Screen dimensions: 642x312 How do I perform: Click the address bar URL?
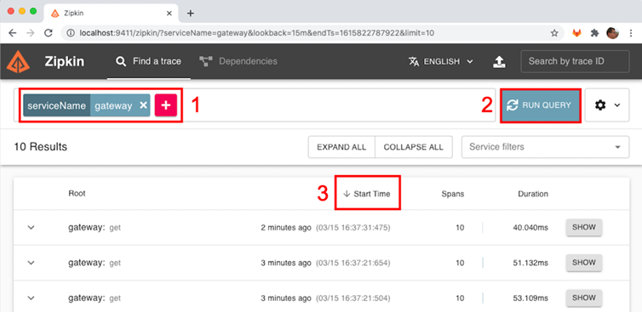[256, 33]
